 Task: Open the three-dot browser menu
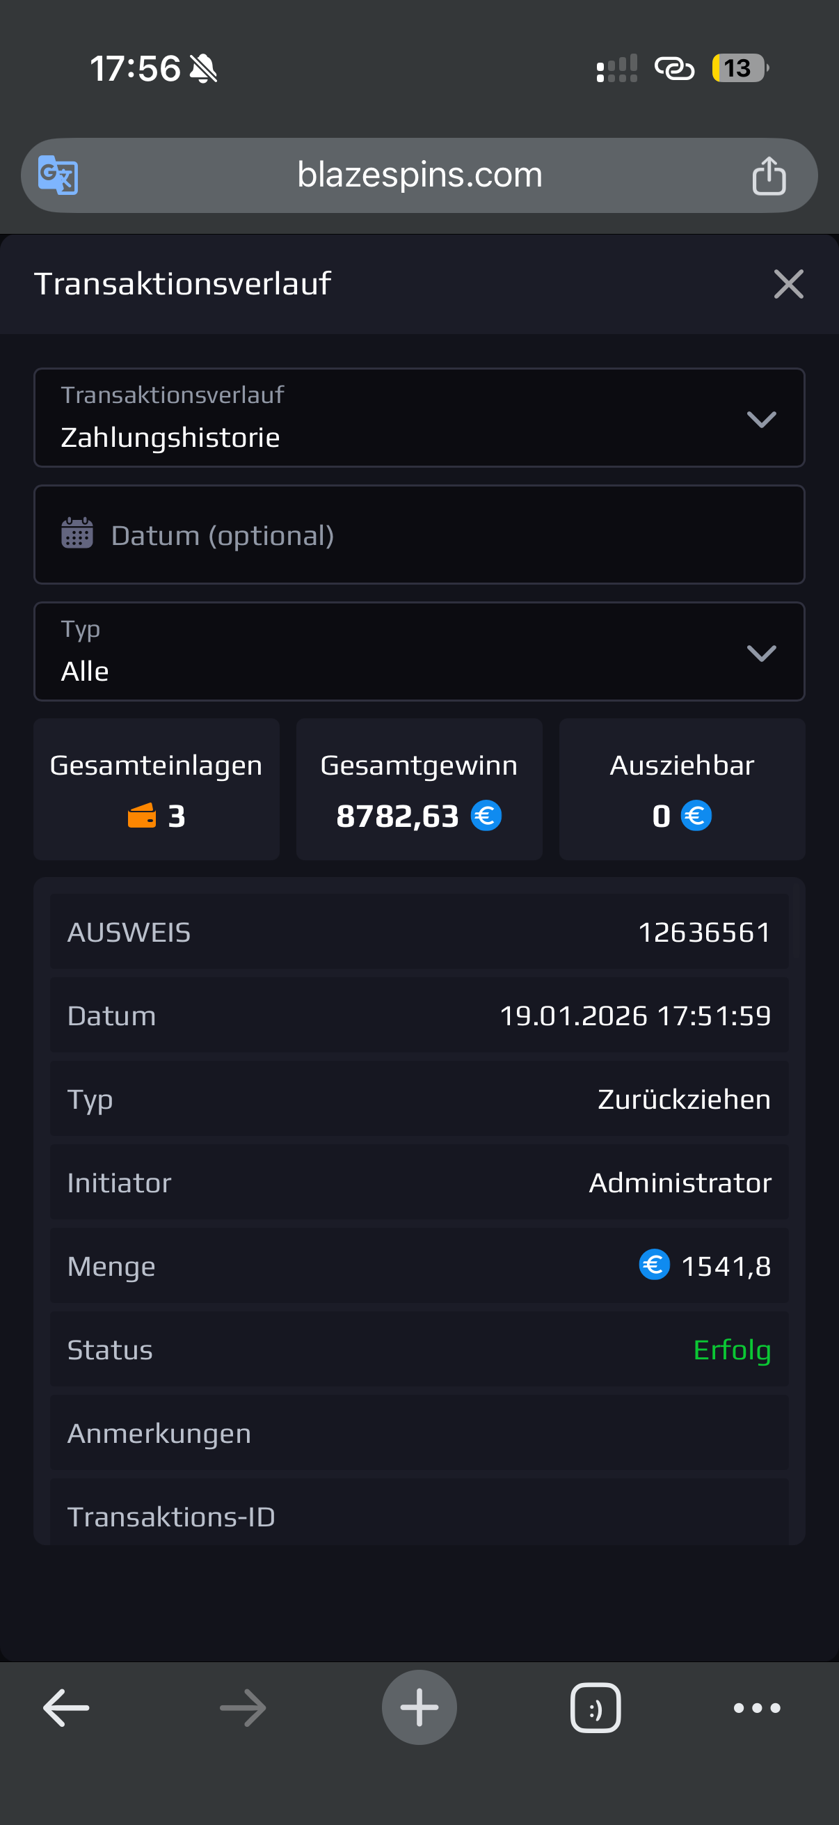[x=757, y=1708]
